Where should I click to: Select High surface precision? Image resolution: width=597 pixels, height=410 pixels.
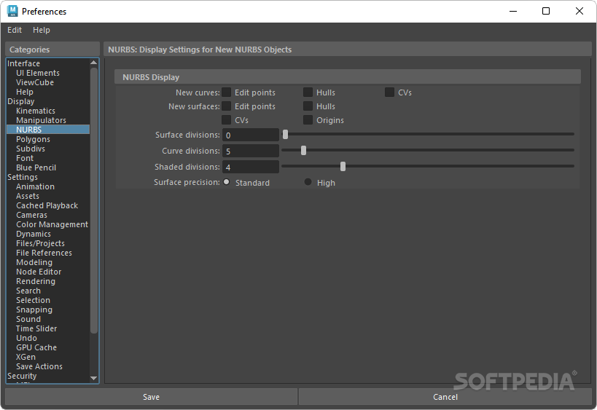tap(308, 182)
